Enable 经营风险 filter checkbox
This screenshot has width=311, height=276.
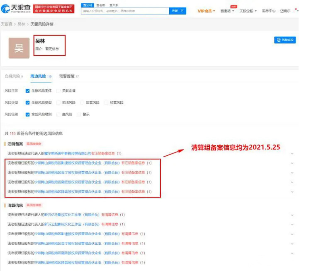coord(106,102)
